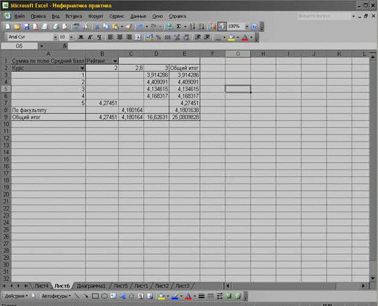Screen dimensions: 378x306
Task: Click the AutoSum sigma icon
Action: coord(179,27)
